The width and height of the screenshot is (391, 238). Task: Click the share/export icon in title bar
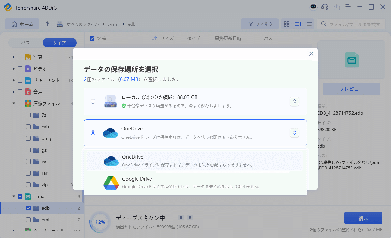[x=337, y=7]
